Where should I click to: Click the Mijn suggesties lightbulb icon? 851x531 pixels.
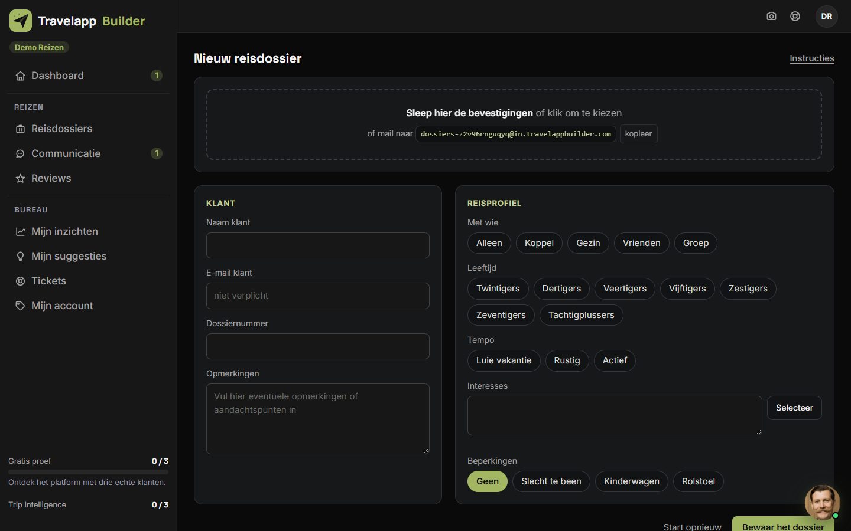pos(20,256)
